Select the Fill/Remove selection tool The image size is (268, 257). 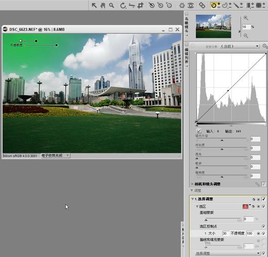tap(260, 6)
